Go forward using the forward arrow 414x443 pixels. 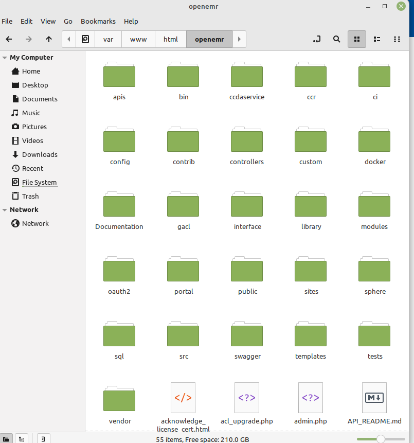tap(28, 39)
